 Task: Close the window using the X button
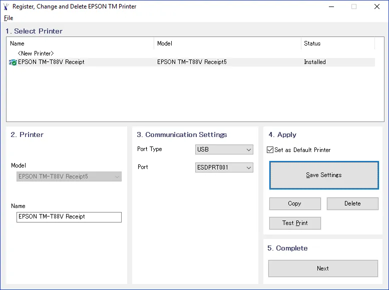click(x=377, y=6)
